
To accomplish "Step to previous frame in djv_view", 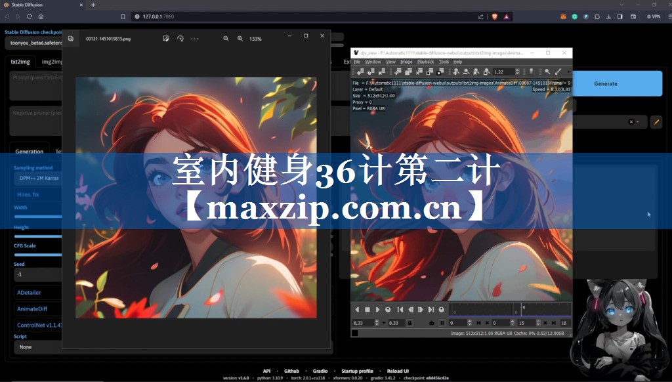I will tap(411, 310).
